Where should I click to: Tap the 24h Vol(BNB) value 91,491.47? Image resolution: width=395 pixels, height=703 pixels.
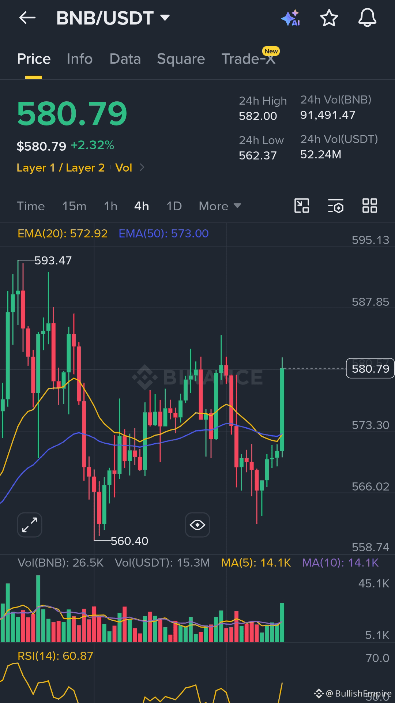point(328,115)
